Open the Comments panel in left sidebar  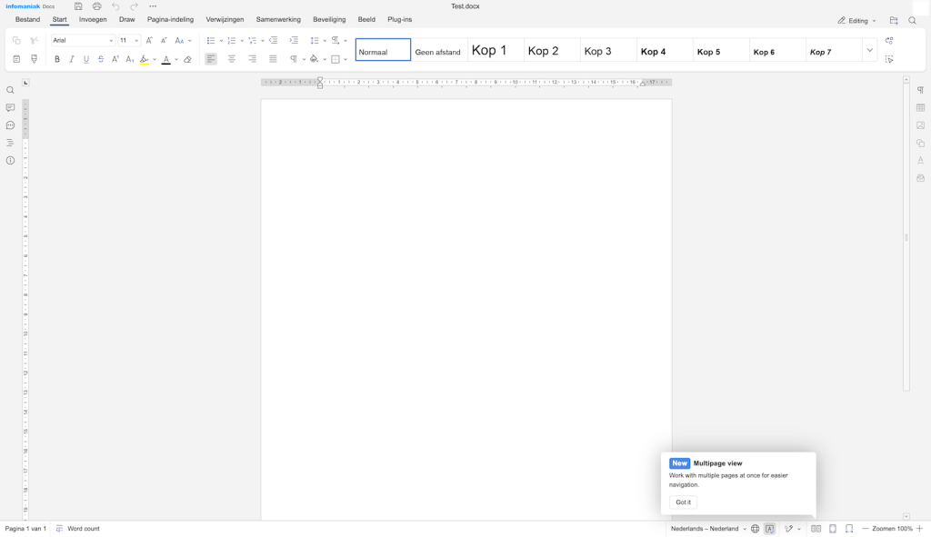pos(10,108)
